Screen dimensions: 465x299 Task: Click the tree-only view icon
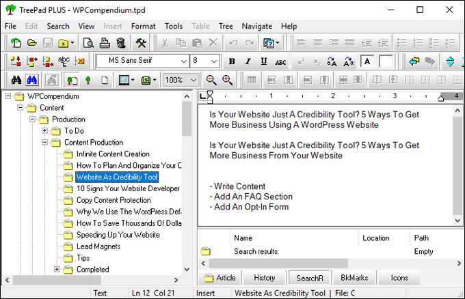point(88,81)
